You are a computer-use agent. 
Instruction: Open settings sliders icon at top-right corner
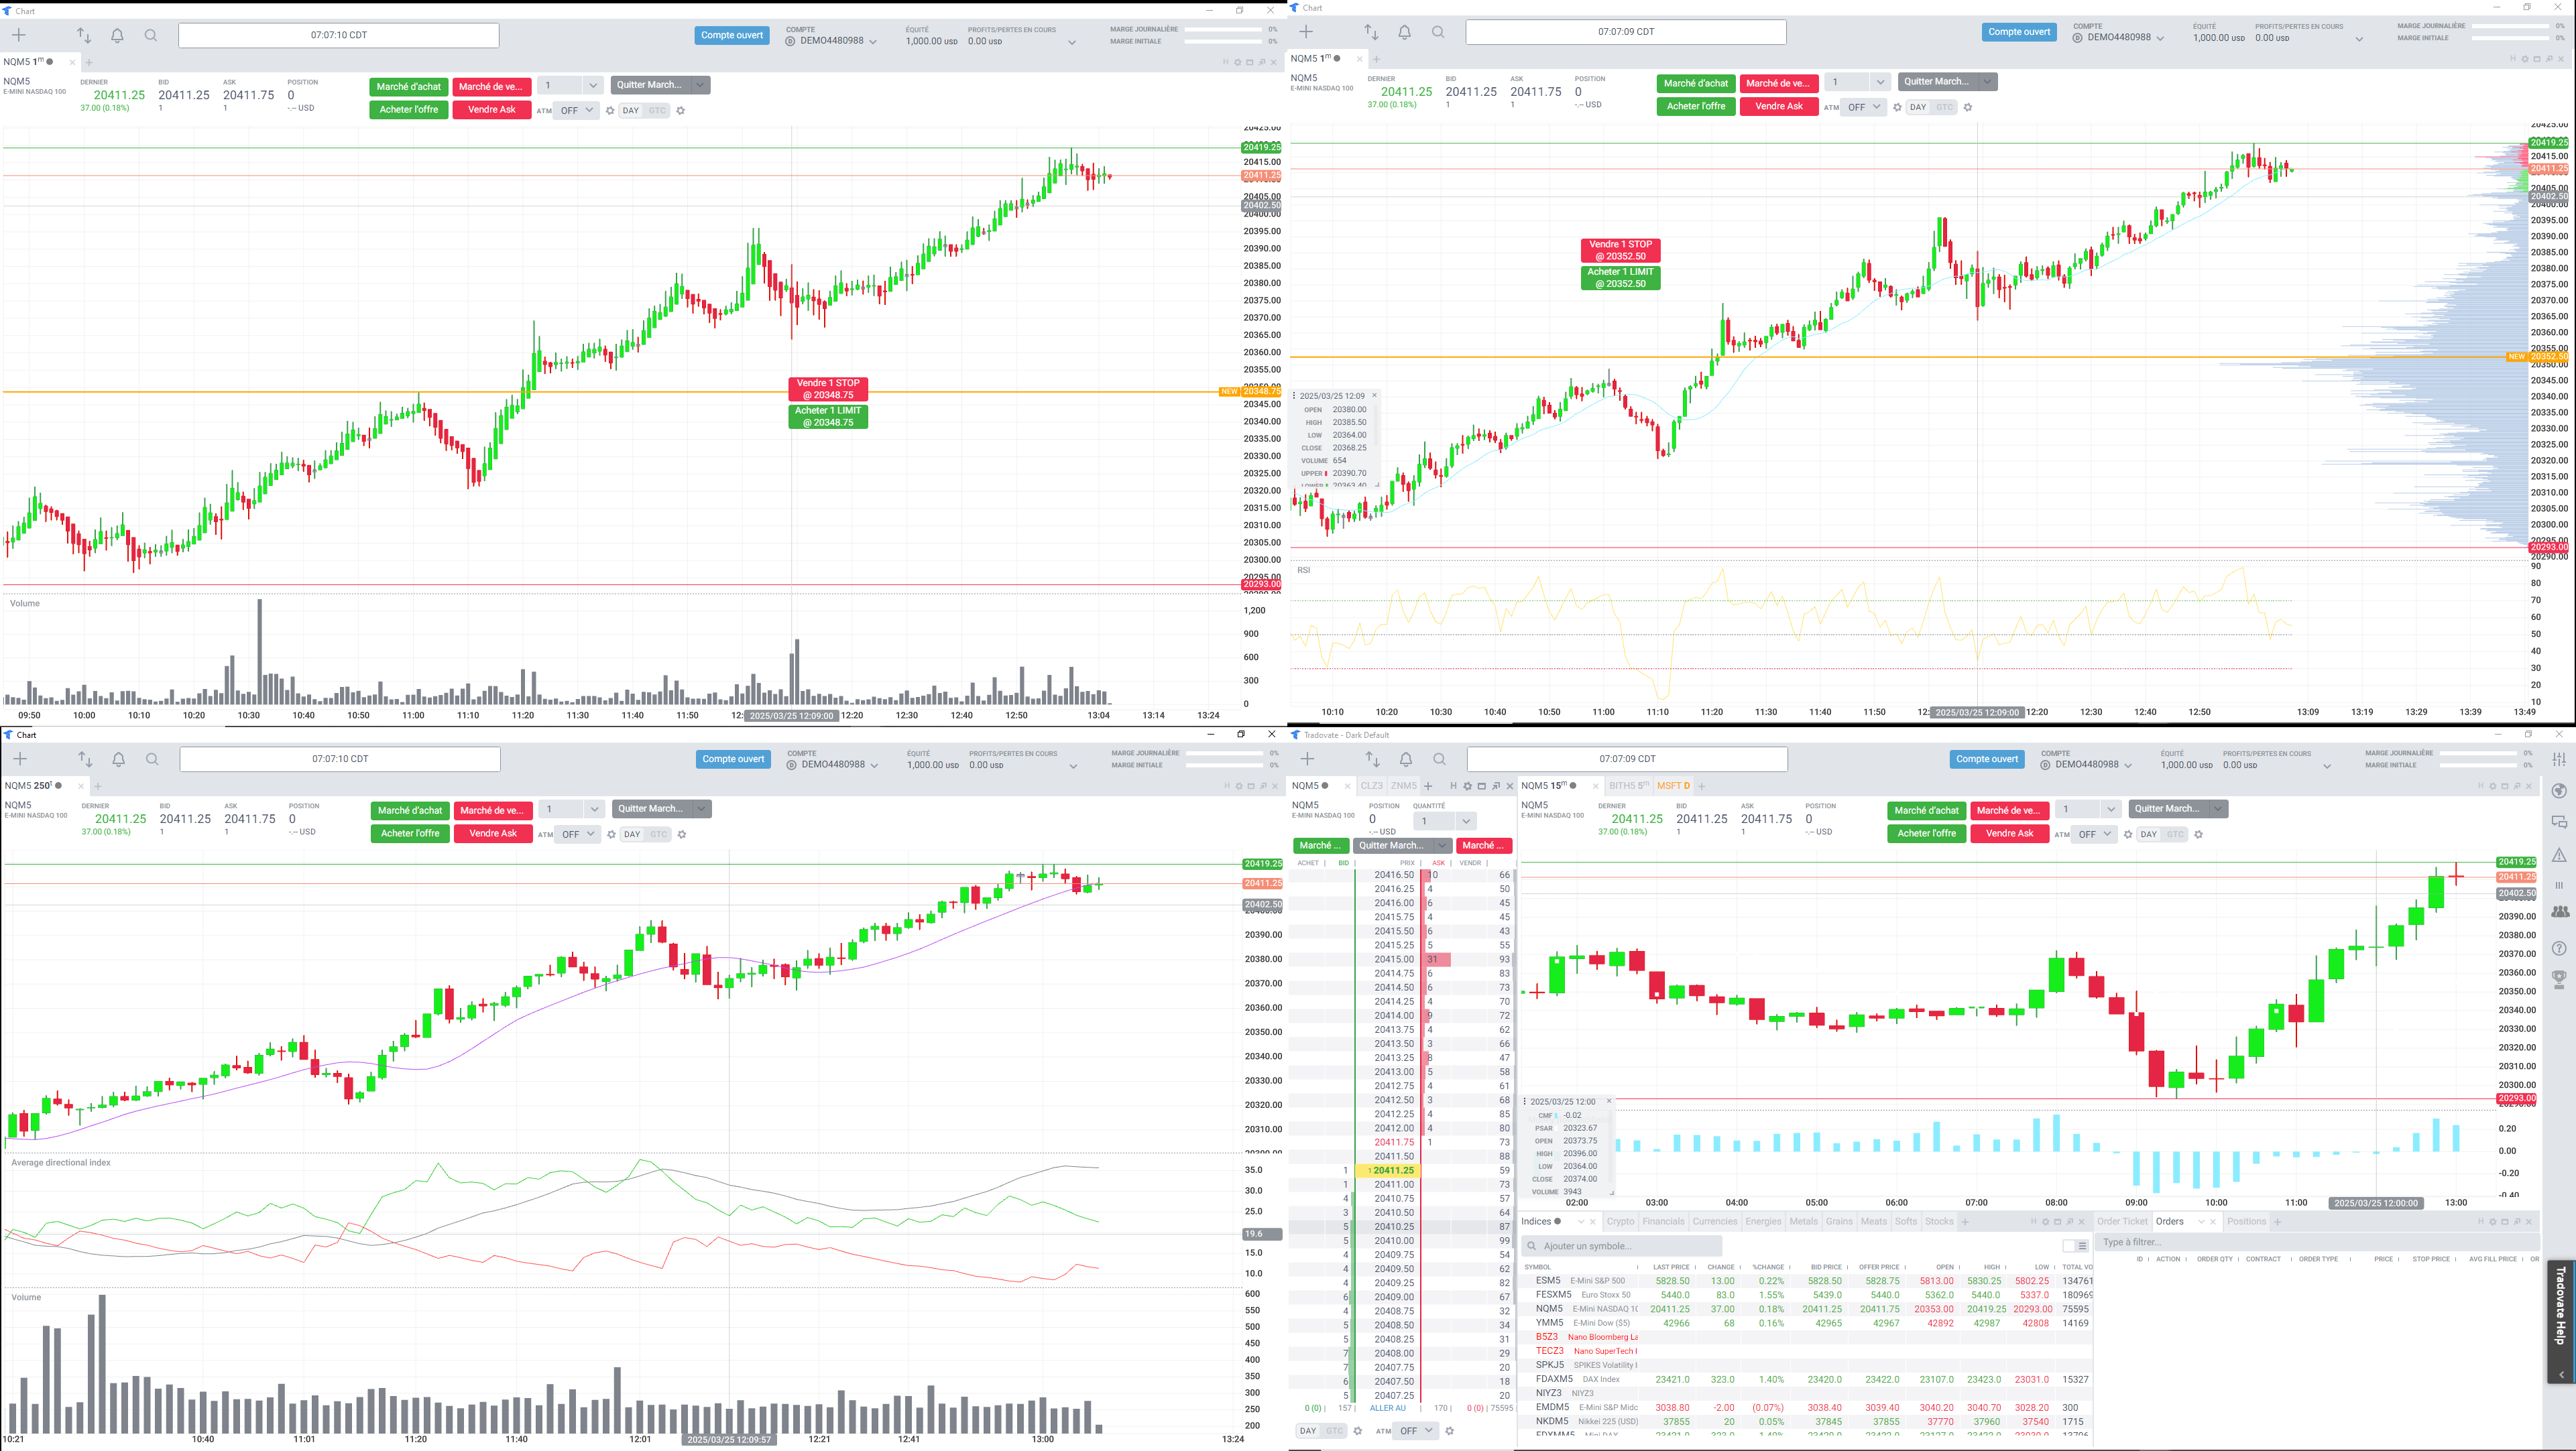pyautogui.click(x=2559, y=759)
